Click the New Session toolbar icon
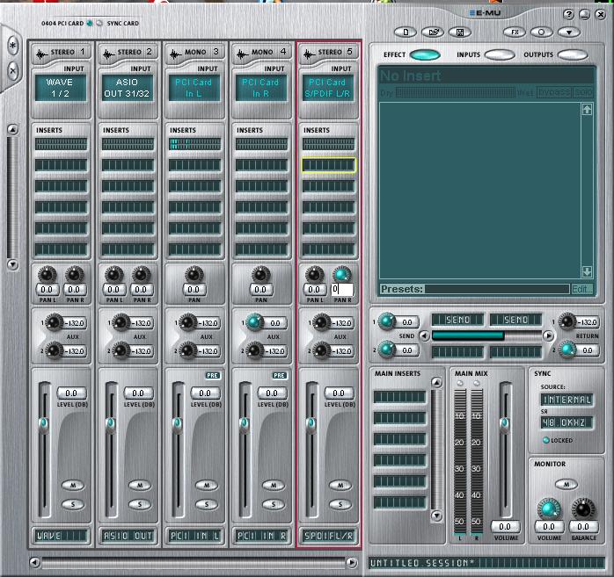The width and height of the screenshot is (614, 577). pyautogui.click(x=406, y=32)
